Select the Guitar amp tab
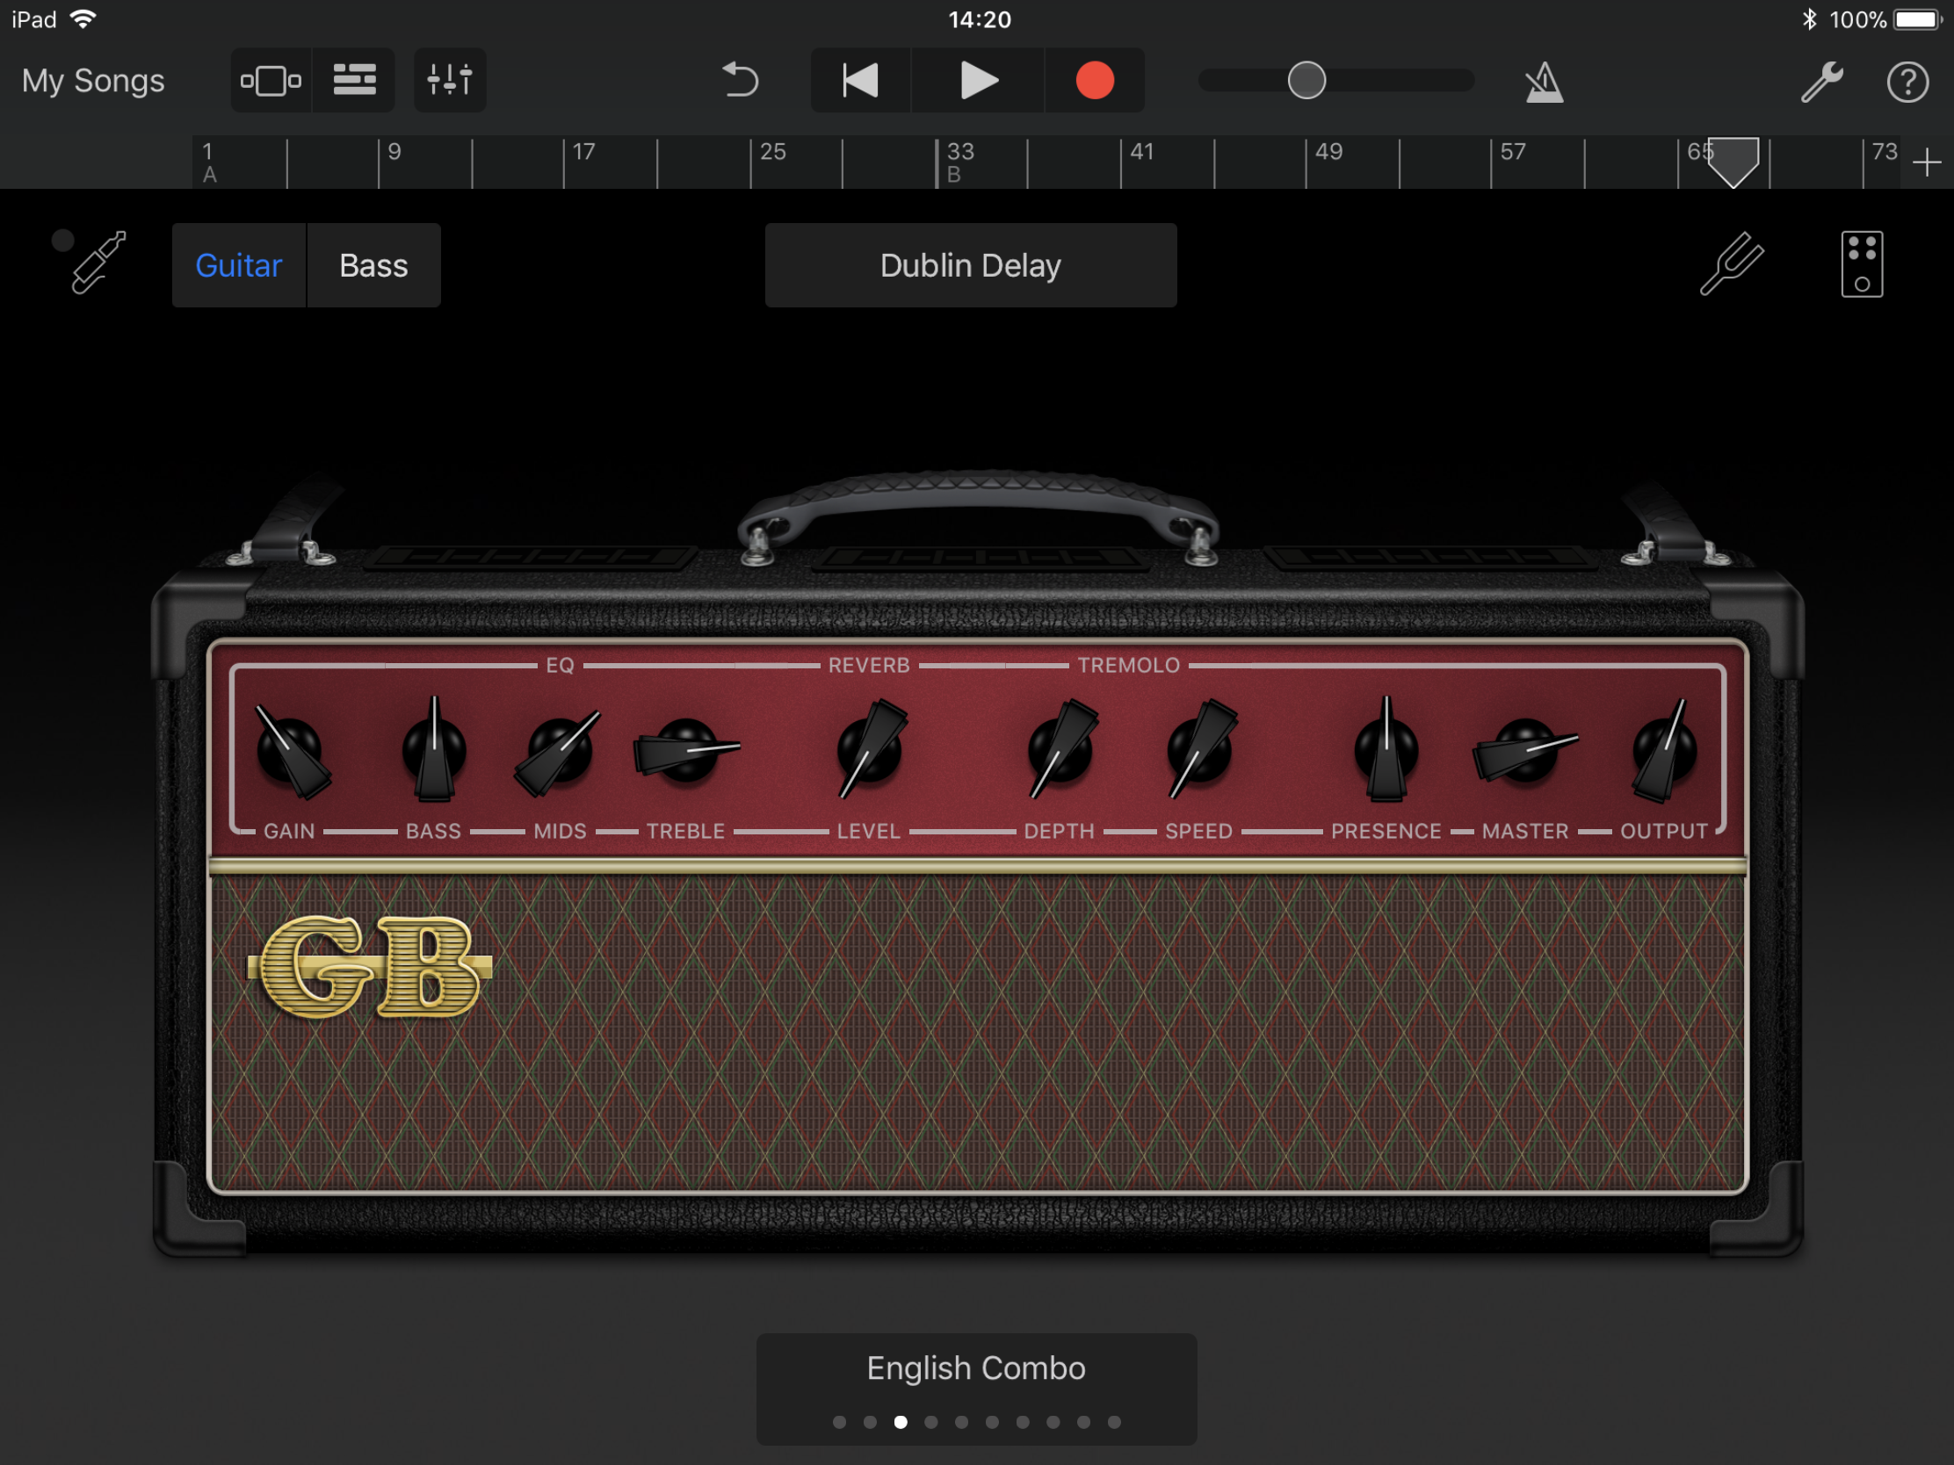This screenshot has height=1465, width=1954. (238, 265)
